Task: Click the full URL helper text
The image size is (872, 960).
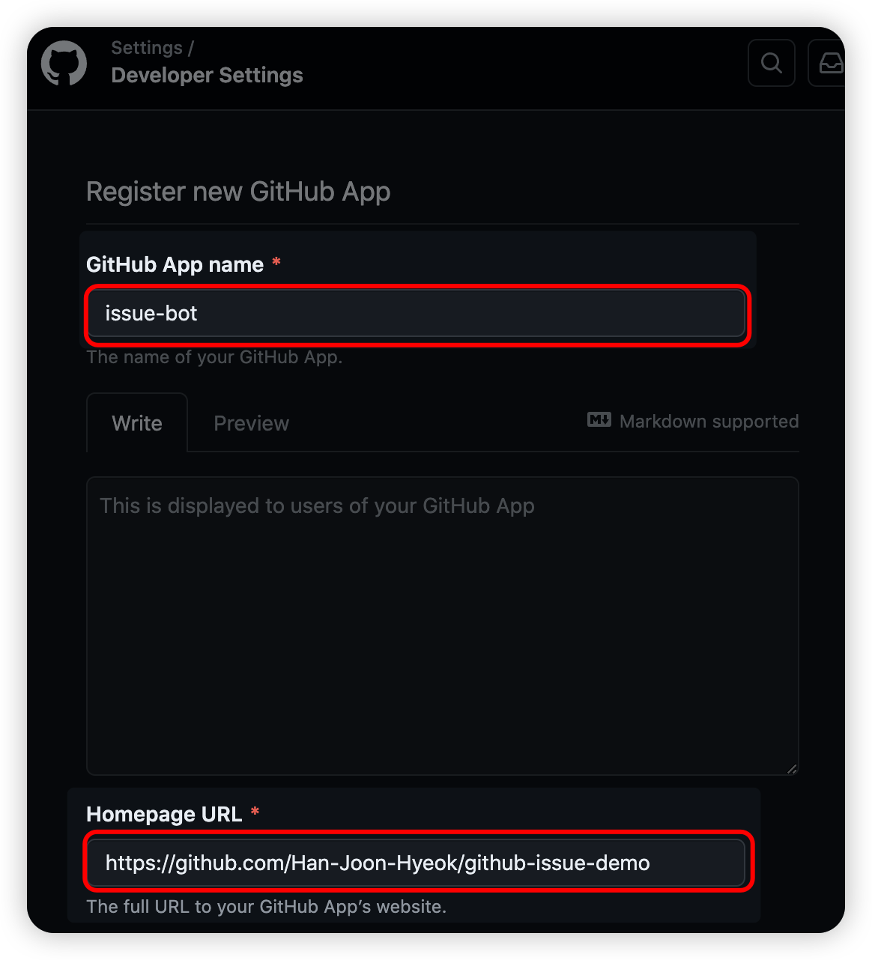Action: click(x=266, y=907)
